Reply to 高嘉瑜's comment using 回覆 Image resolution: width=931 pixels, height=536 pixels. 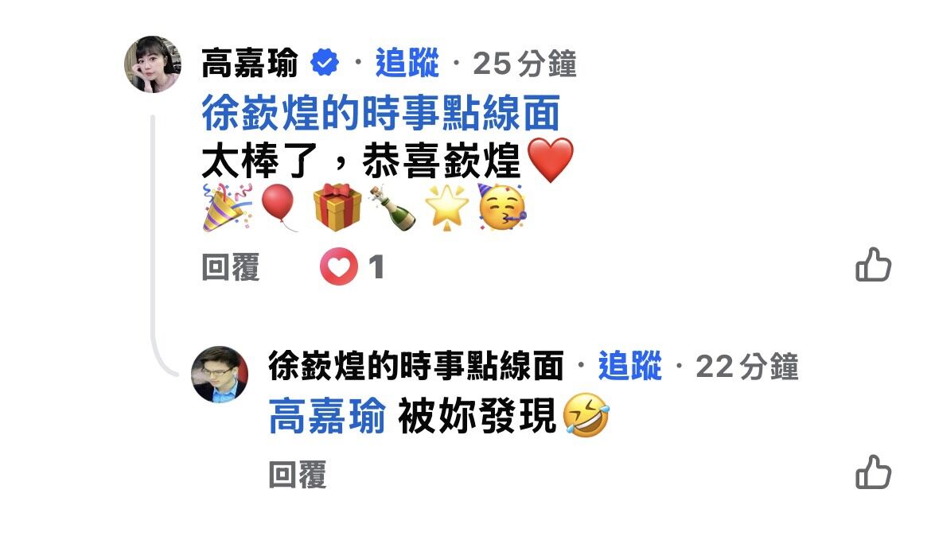(x=231, y=267)
